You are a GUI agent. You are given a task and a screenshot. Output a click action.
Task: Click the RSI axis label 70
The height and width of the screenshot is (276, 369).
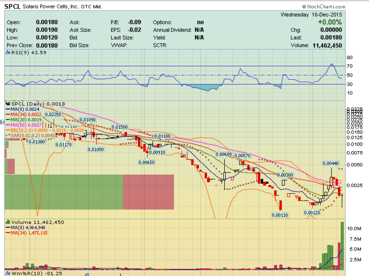click(x=350, y=66)
